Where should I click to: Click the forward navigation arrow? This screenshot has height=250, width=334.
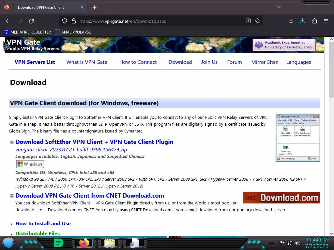(x=20, y=21)
